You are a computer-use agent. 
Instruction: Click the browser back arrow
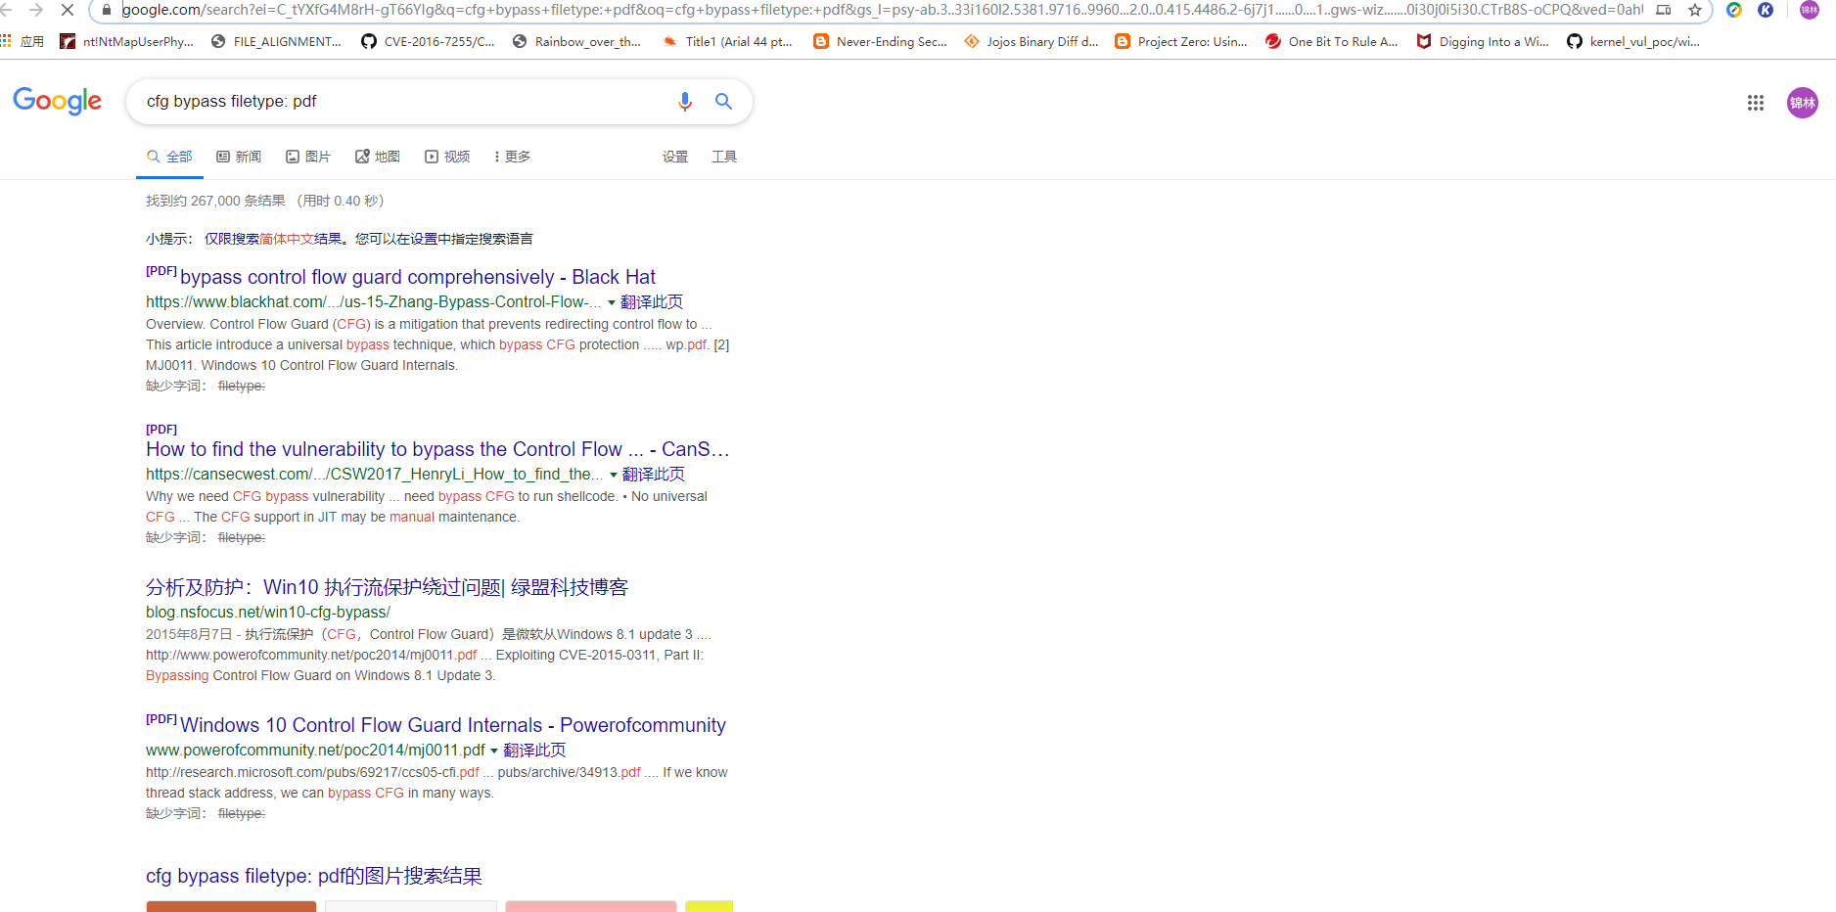[x=6, y=10]
